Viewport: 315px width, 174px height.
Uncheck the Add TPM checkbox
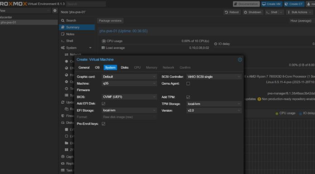pyautogui.click(x=188, y=97)
